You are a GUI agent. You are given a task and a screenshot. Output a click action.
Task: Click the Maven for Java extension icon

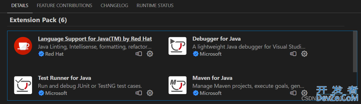click(x=177, y=85)
